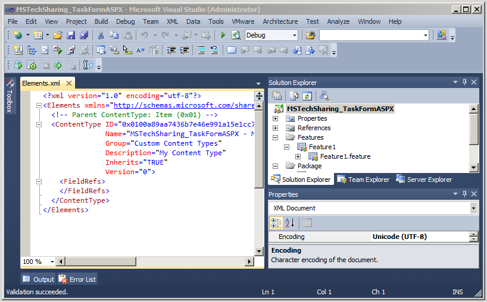Click View Class Diagram in Solution Explorer
Screen dimensions: 487x302
324,96
